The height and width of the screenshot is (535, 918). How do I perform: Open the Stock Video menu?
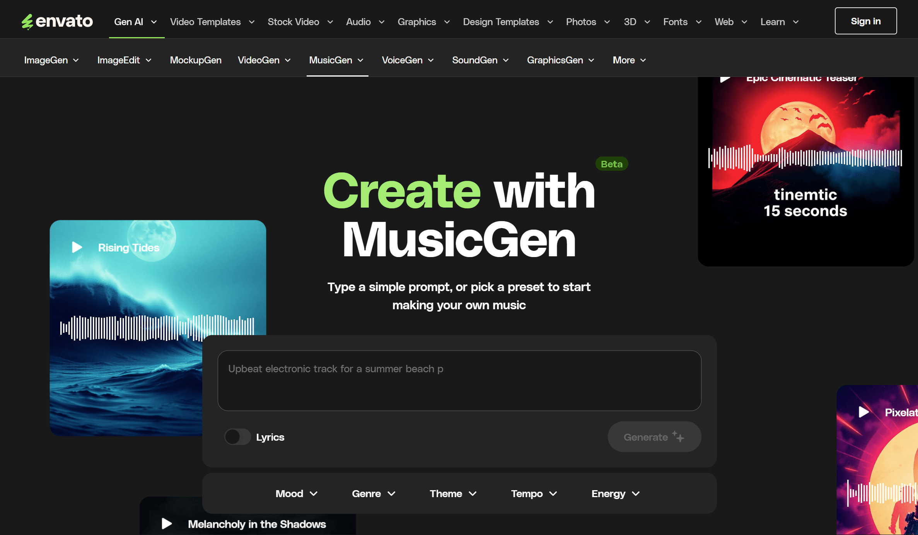[300, 22]
